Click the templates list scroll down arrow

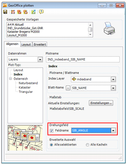[x=90, y=34]
